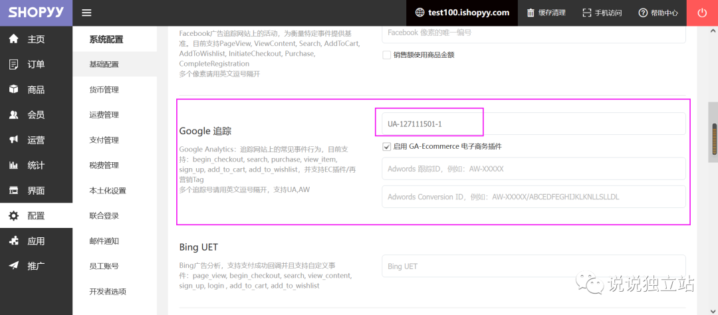
Task: Open 统计 in the sidebar
Action: 36,165
